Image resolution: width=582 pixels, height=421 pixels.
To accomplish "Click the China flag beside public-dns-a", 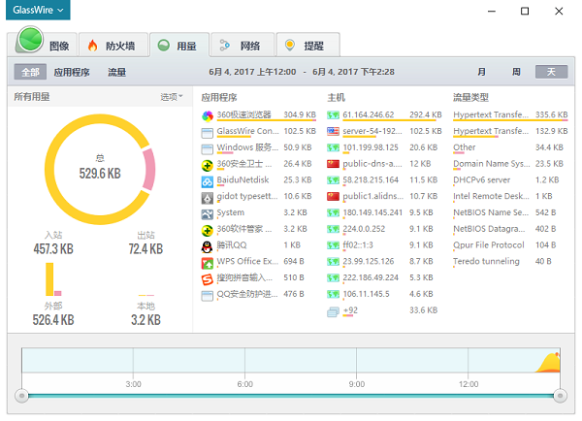I will (x=334, y=164).
